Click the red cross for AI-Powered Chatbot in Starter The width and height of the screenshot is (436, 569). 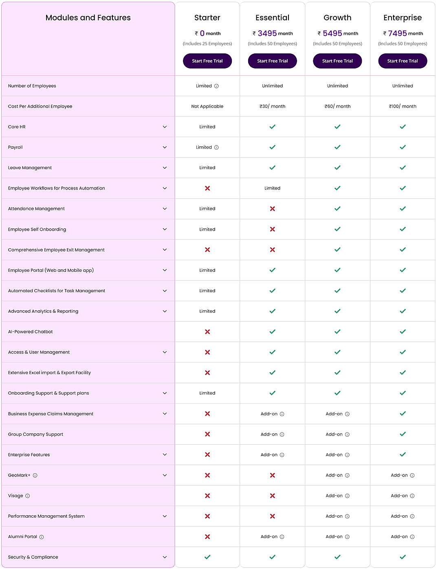point(207,331)
